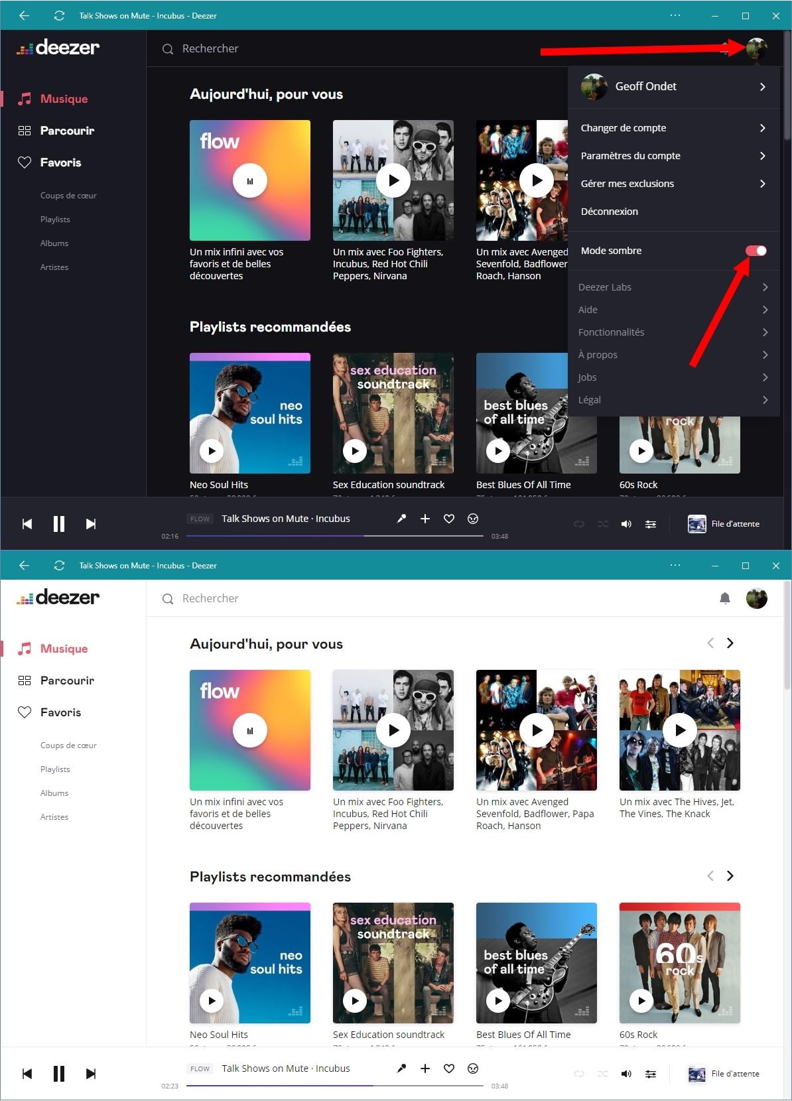Refresh the light window's page
The width and height of the screenshot is (792, 1101).
coord(59,565)
